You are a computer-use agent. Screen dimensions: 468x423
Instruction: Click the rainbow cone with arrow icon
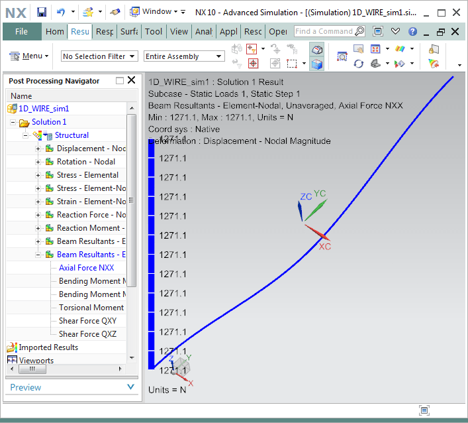point(434,64)
